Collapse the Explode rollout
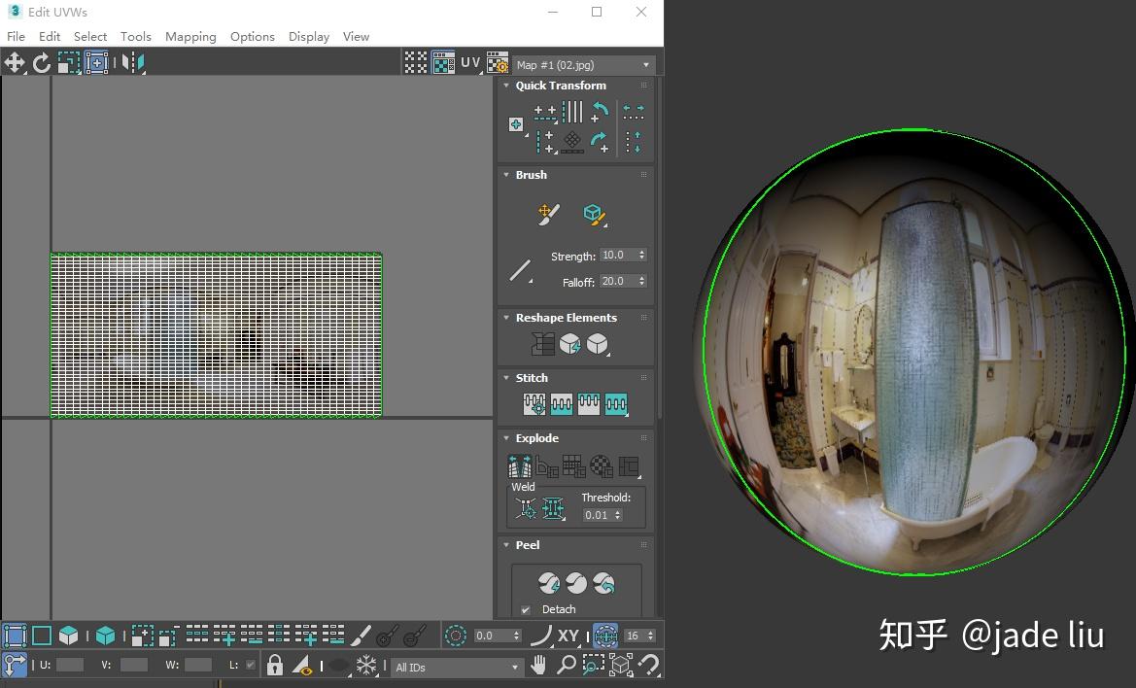The width and height of the screenshot is (1136, 688). (506, 438)
